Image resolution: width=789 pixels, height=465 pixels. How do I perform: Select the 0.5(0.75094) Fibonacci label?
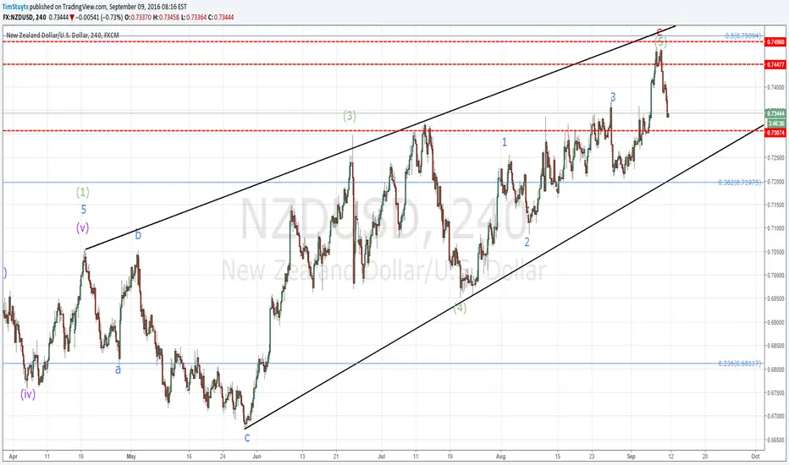point(742,36)
